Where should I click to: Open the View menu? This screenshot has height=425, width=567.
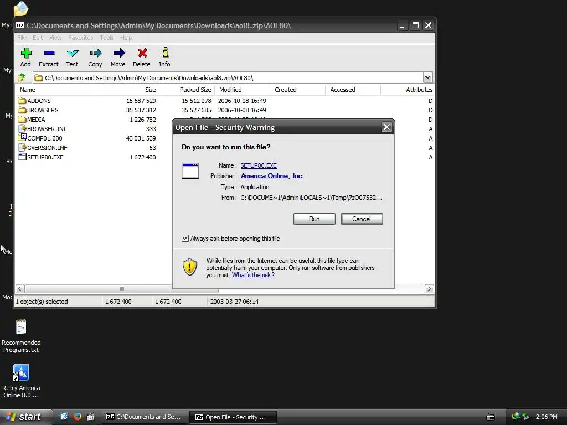55,38
